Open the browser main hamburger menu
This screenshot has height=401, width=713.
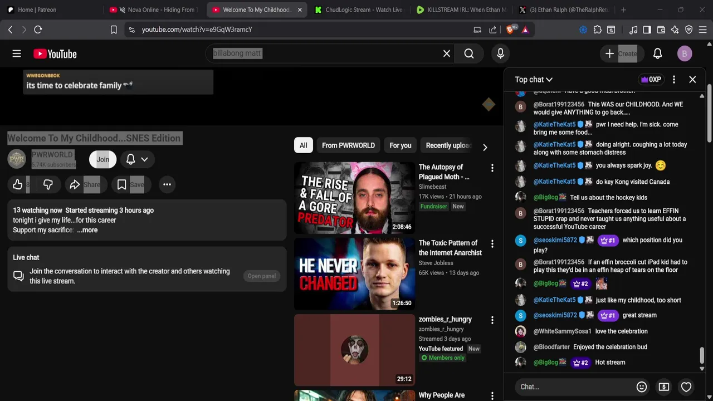(x=703, y=30)
